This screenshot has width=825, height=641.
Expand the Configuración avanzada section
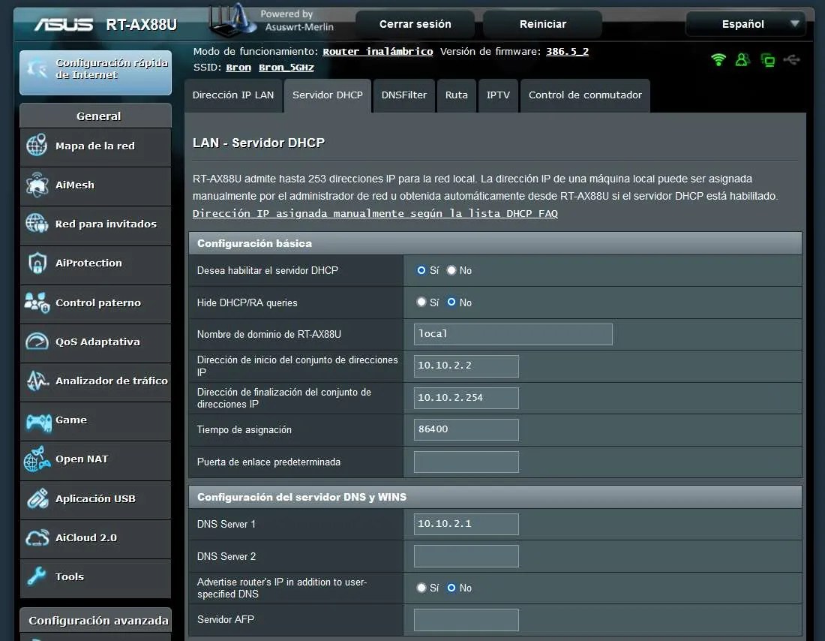click(x=95, y=620)
